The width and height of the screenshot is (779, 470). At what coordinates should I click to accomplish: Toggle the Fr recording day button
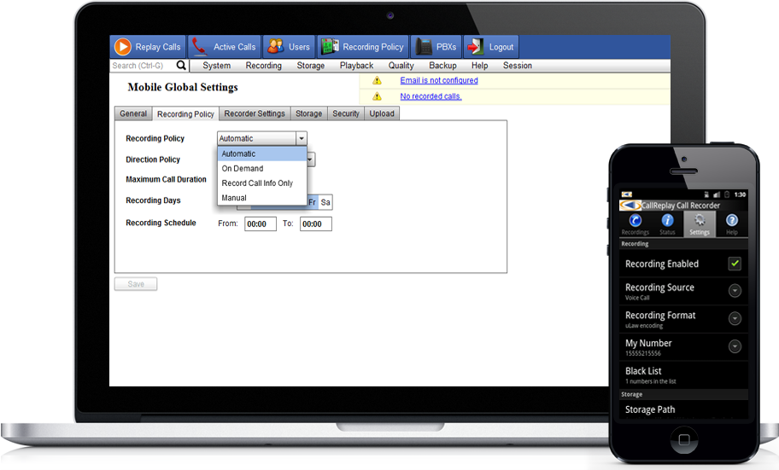click(313, 202)
